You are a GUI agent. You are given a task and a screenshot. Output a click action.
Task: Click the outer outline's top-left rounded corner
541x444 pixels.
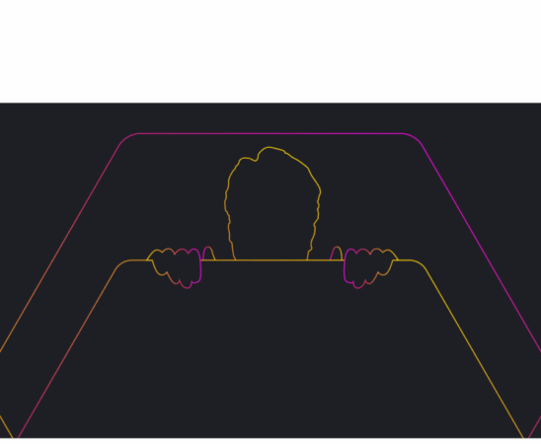(127, 138)
